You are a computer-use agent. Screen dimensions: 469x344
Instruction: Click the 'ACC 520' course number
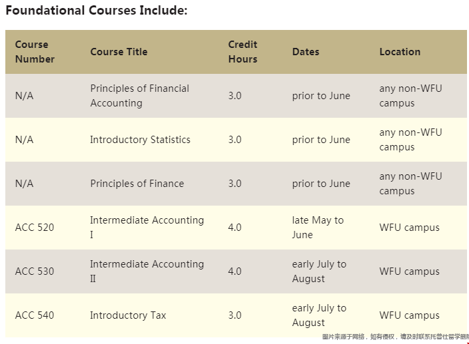pyautogui.click(x=35, y=228)
